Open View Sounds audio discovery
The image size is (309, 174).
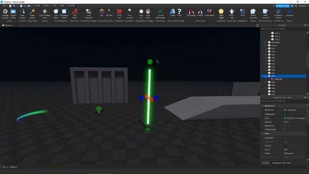[x=266, y=14]
